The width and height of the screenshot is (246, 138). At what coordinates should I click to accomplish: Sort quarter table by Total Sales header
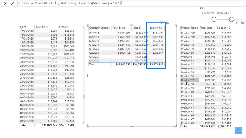[119, 28]
